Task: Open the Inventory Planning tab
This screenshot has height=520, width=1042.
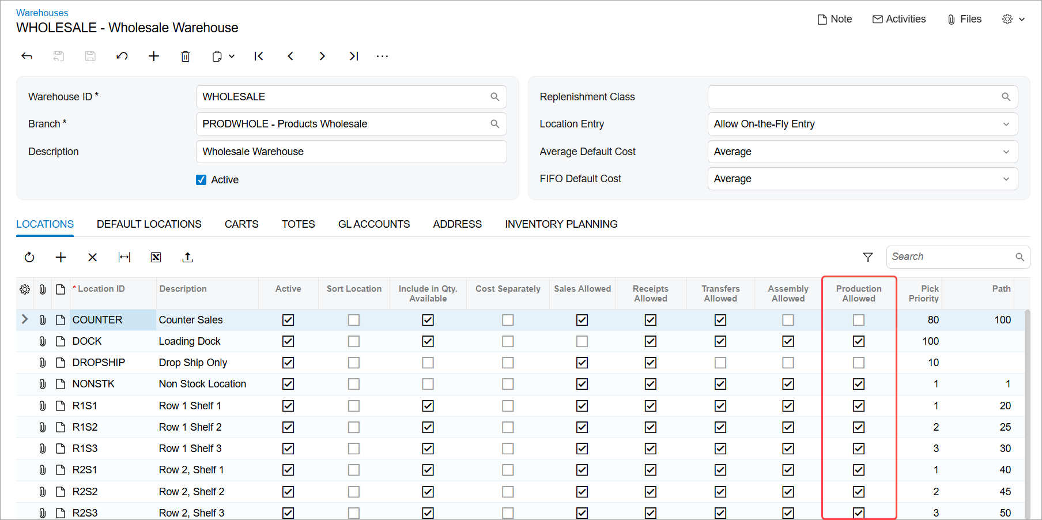Action: click(561, 224)
